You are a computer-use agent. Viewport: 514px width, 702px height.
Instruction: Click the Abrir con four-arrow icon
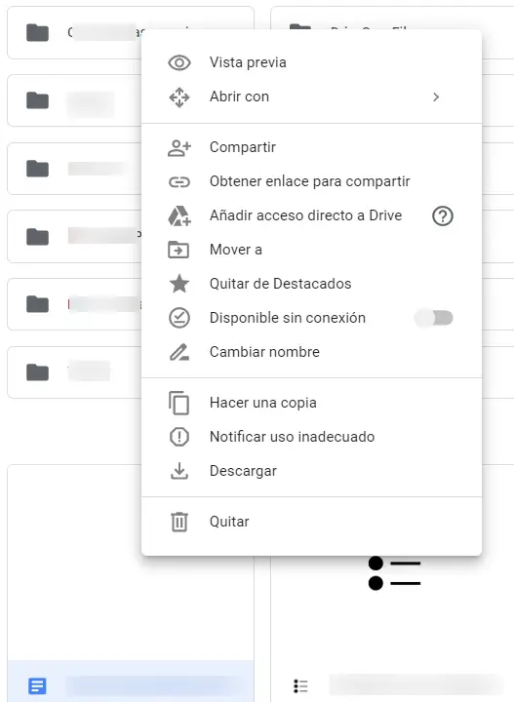pos(179,97)
